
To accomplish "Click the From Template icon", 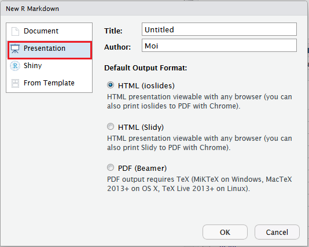I will pos(15,83).
